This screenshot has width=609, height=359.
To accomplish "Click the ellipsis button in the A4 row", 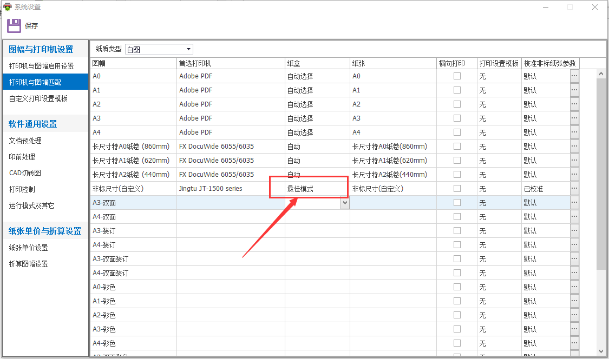I will tap(574, 132).
